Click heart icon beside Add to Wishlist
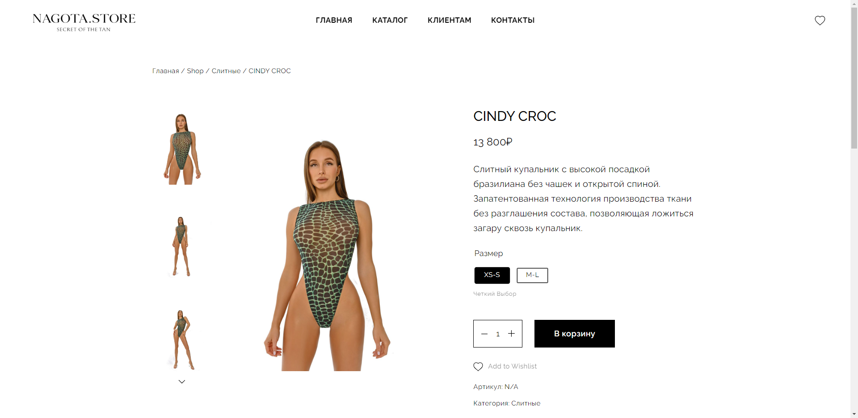Screen dimensions: 858x418 click(x=478, y=366)
